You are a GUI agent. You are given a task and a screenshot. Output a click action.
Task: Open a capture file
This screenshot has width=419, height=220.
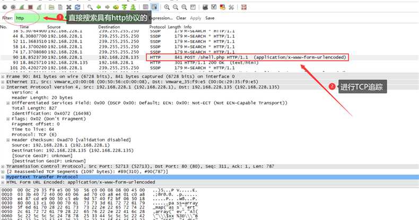tap(51, 7)
